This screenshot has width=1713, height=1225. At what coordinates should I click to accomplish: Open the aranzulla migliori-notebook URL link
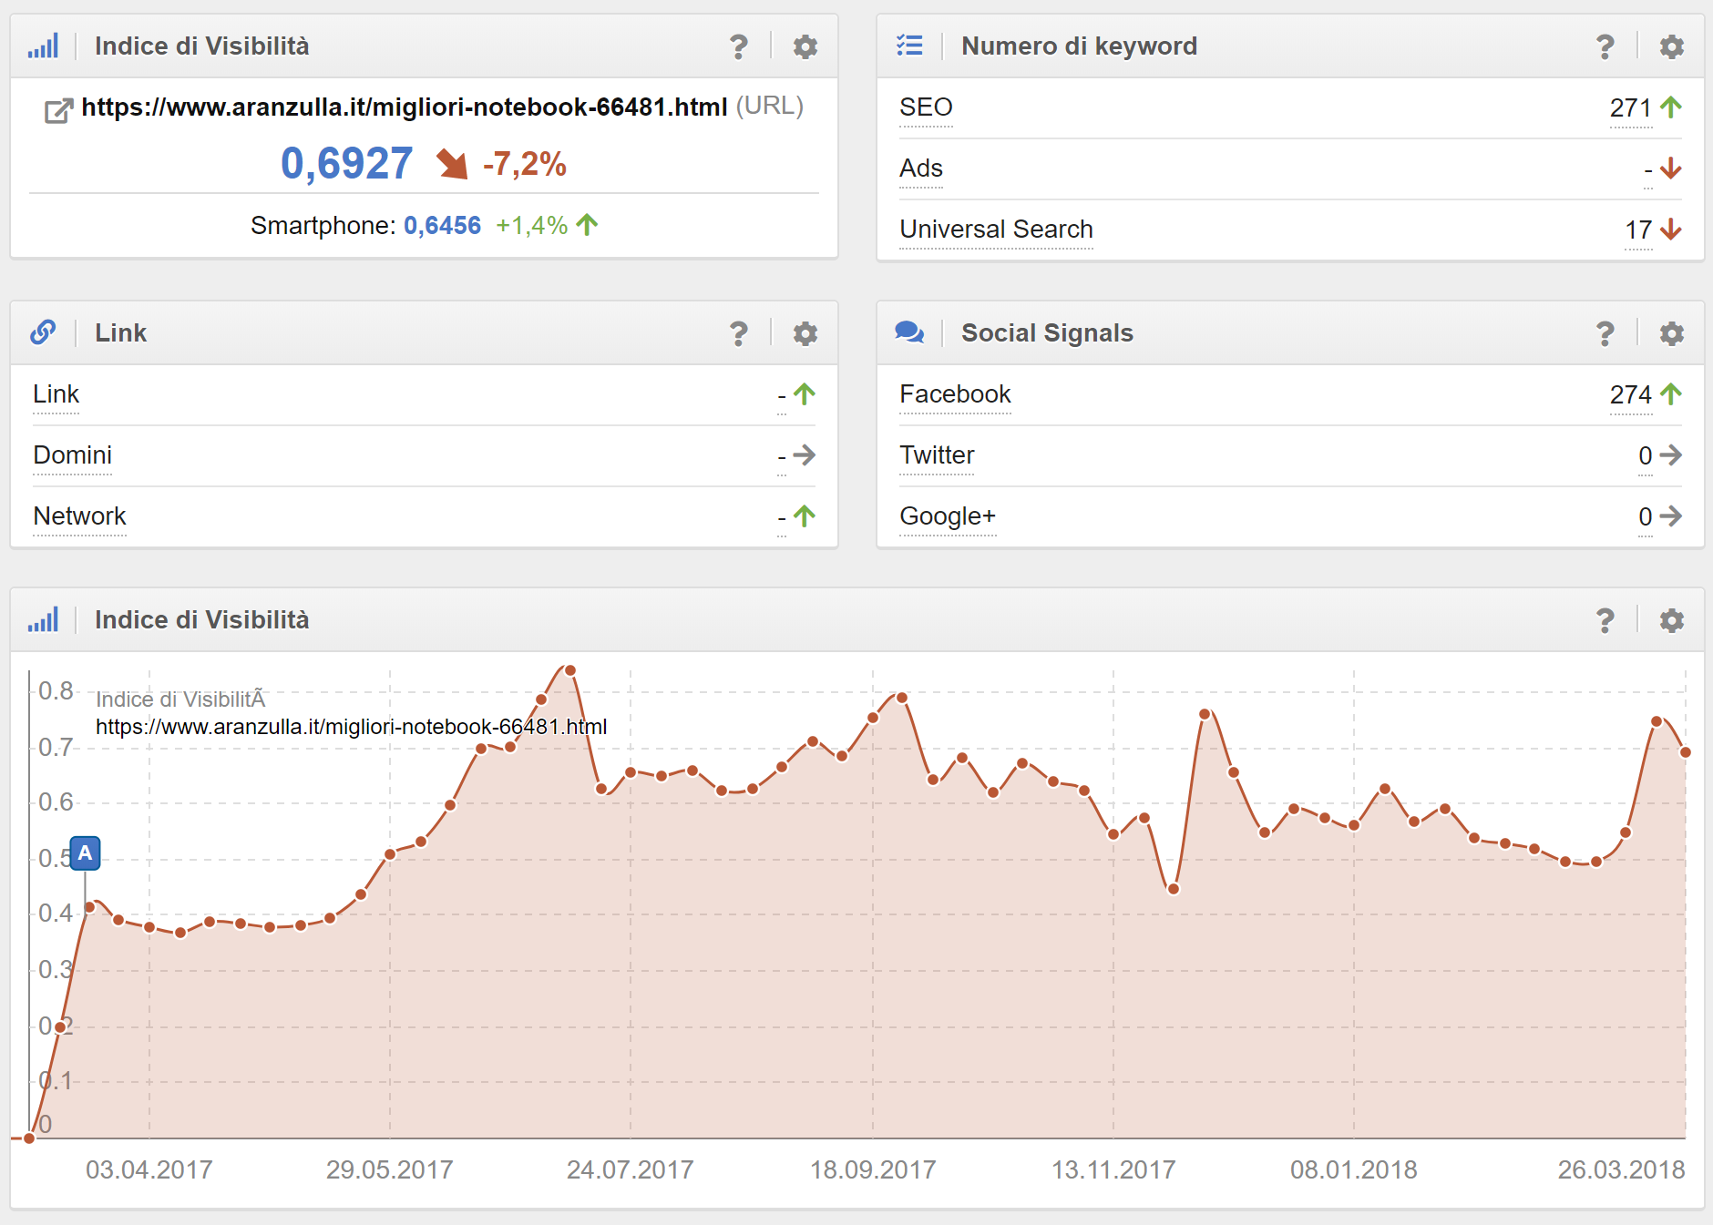405,107
